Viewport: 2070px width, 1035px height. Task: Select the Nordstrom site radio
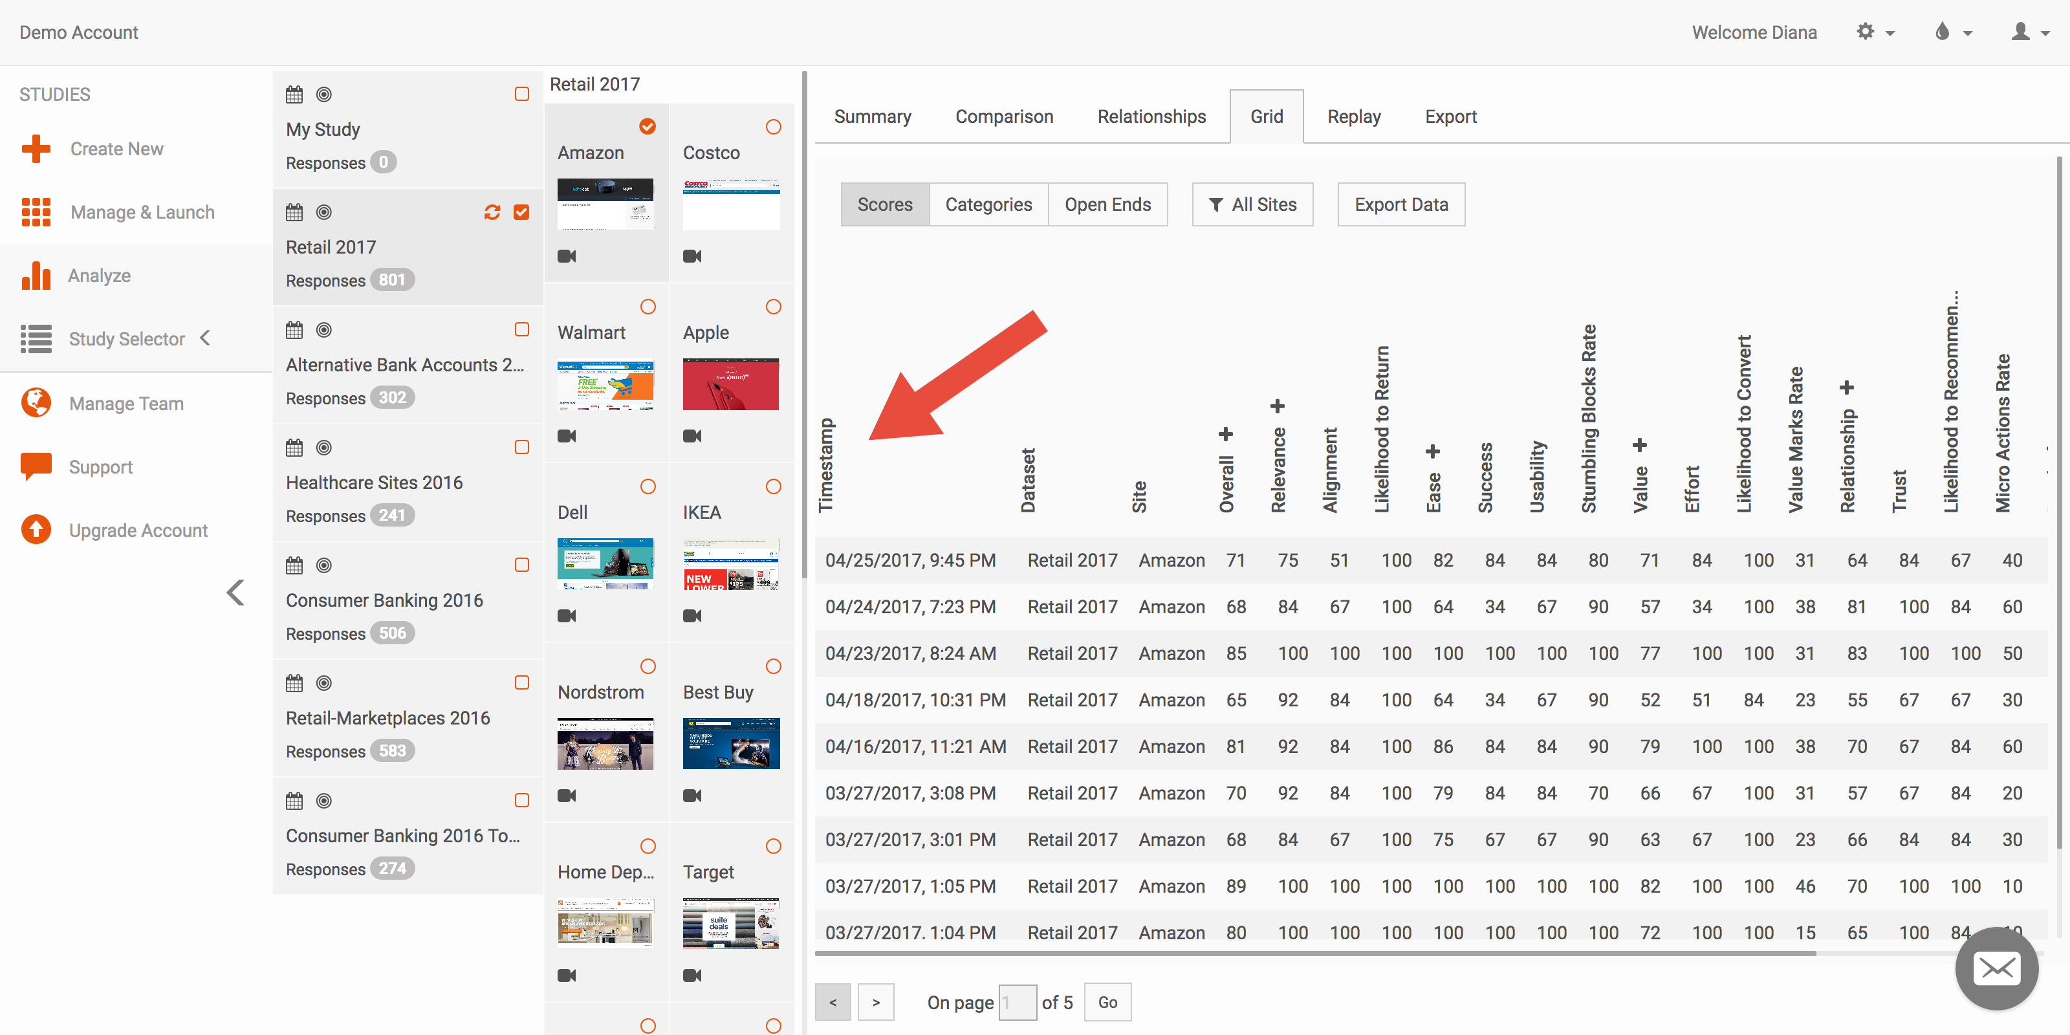click(x=648, y=666)
